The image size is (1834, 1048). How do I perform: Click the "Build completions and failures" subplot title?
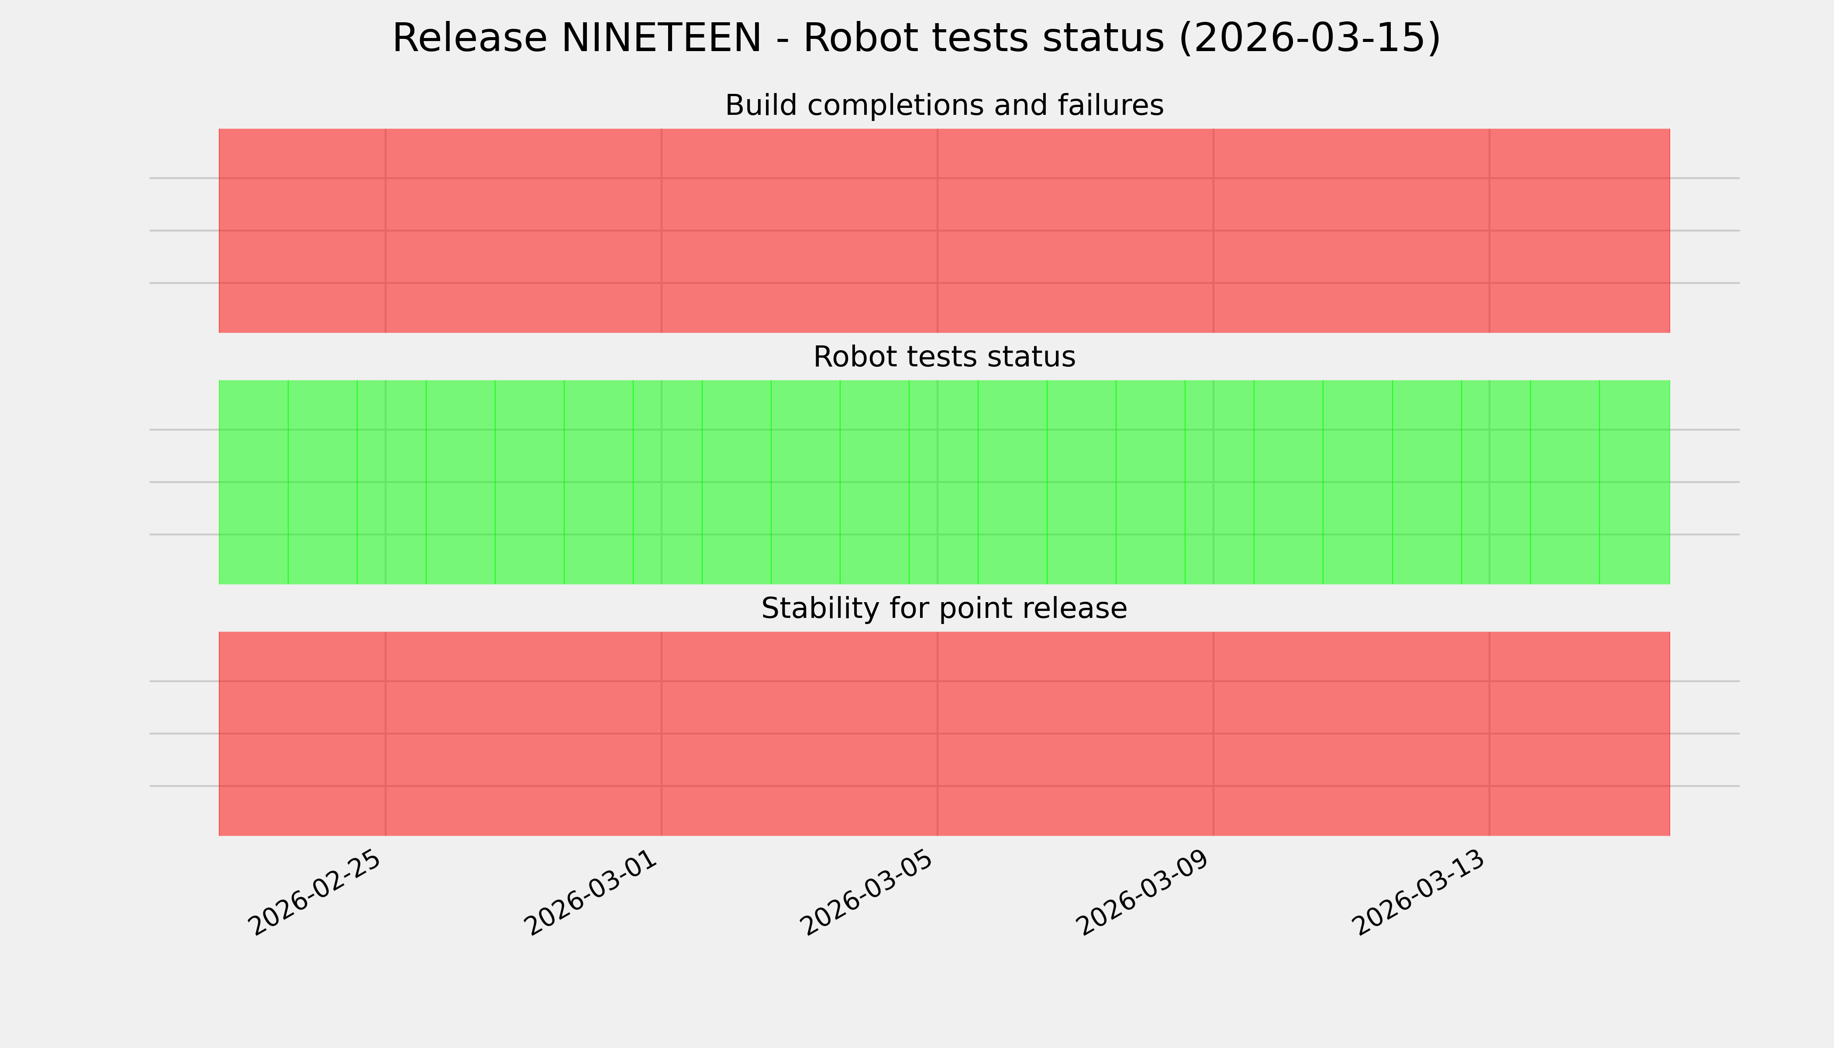(944, 106)
